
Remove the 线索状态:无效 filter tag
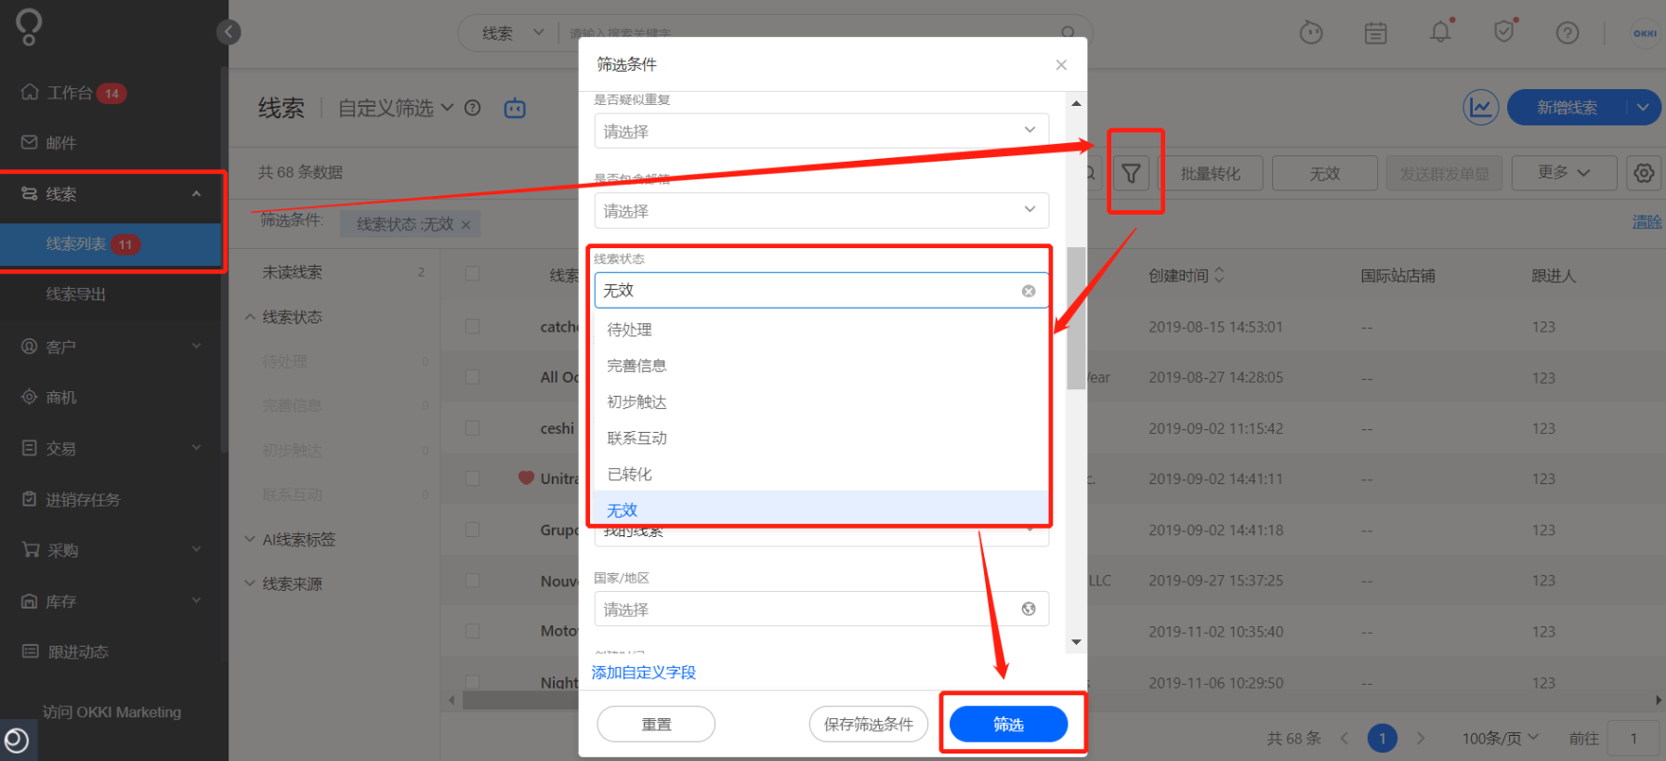point(466,225)
